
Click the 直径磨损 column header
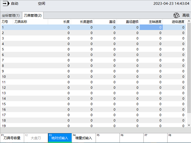[128, 22]
